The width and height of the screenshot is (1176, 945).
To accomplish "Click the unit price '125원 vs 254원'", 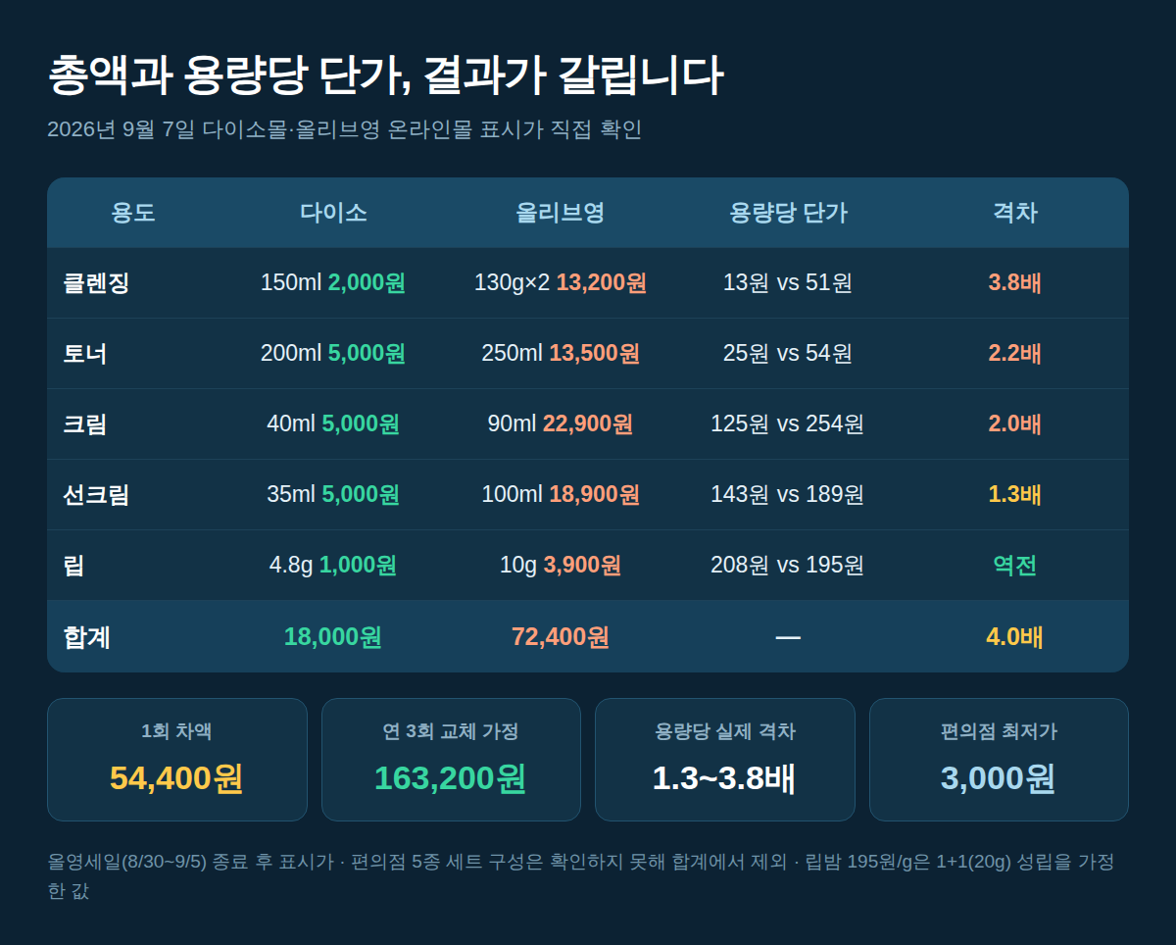I will (788, 424).
